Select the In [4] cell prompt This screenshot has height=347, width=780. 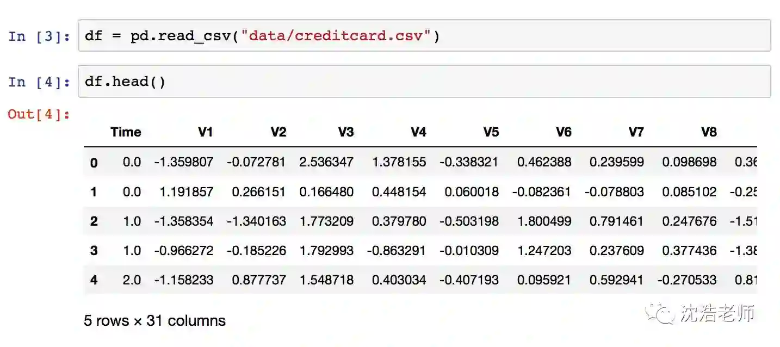pyautogui.click(x=39, y=82)
